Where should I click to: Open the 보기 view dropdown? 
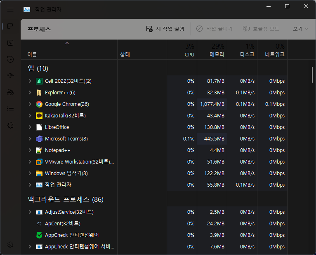(x=300, y=29)
